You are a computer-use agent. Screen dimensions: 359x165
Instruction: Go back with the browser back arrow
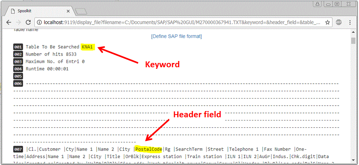click(9, 22)
